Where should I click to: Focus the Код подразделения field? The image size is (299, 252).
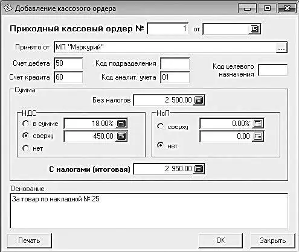[x=175, y=63]
